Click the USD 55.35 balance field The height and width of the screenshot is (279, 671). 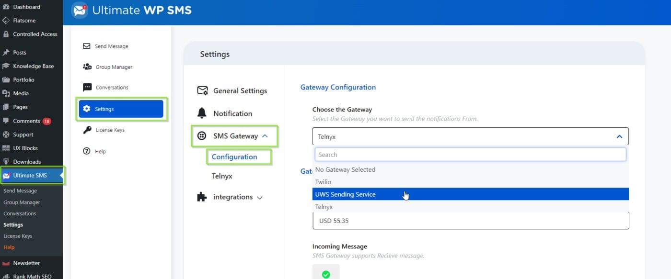[471, 221]
